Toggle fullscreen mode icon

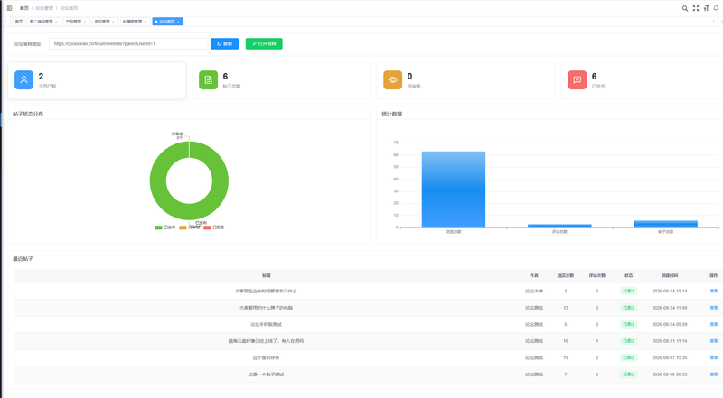pyautogui.click(x=696, y=8)
